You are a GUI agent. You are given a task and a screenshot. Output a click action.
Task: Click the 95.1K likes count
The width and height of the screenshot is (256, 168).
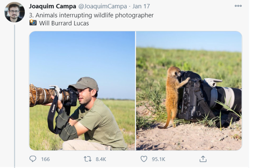pos(158,159)
